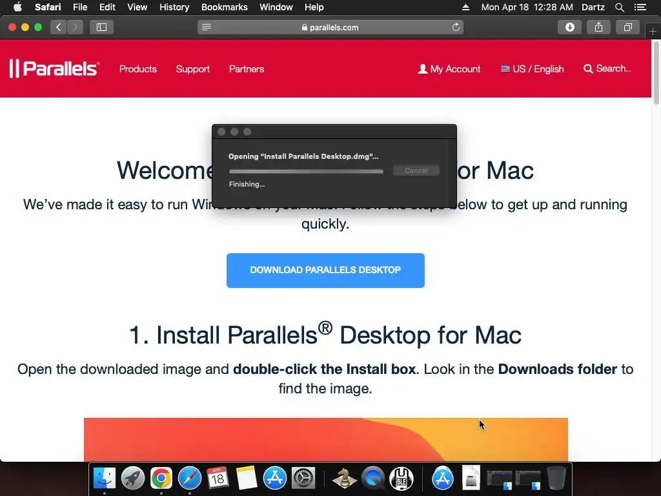Screen dimensions: 661x496
Task: Click the Parallels logo
Action: click(x=54, y=68)
